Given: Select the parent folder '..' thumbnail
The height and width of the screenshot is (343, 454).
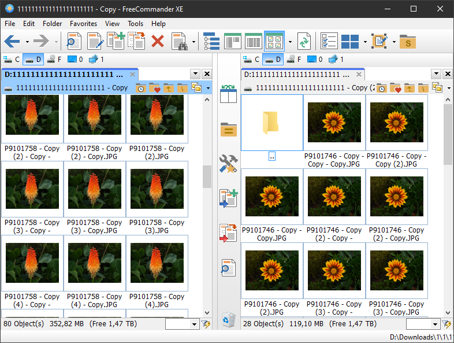Looking at the screenshot, I should click(x=271, y=123).
